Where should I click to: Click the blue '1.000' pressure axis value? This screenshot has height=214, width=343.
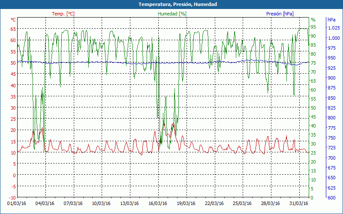(x=334, y=38)
